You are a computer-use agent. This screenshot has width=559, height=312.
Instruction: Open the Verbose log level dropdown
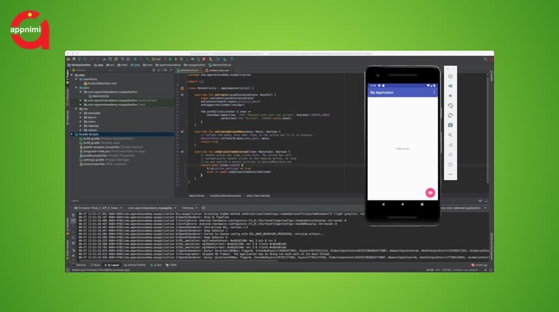click(x=188, y=207)
